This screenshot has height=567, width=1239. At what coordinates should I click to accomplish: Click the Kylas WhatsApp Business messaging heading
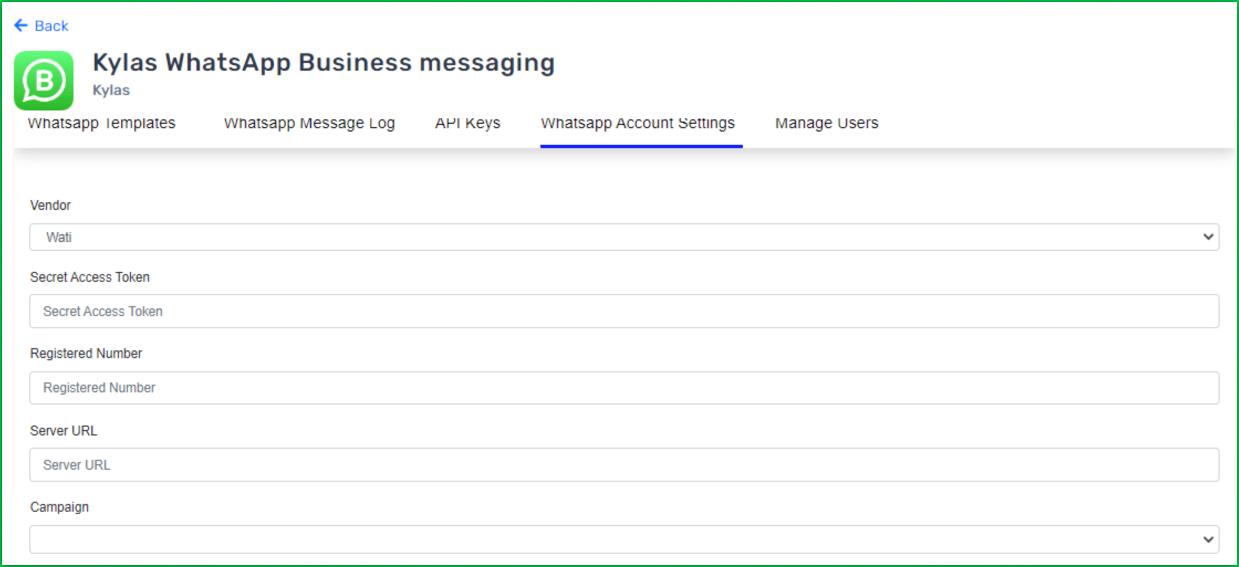(x=324, y=62)
